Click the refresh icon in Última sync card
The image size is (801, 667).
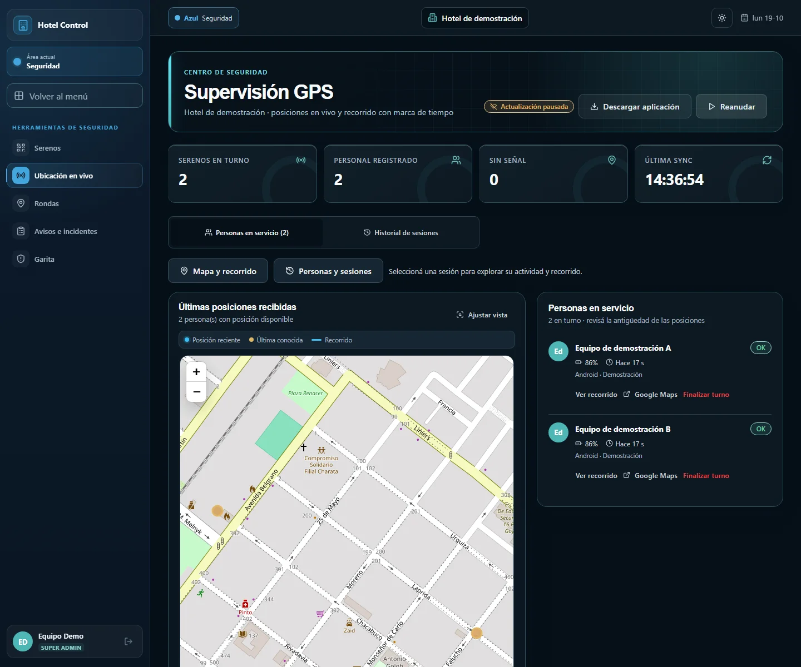pos(767,160)
